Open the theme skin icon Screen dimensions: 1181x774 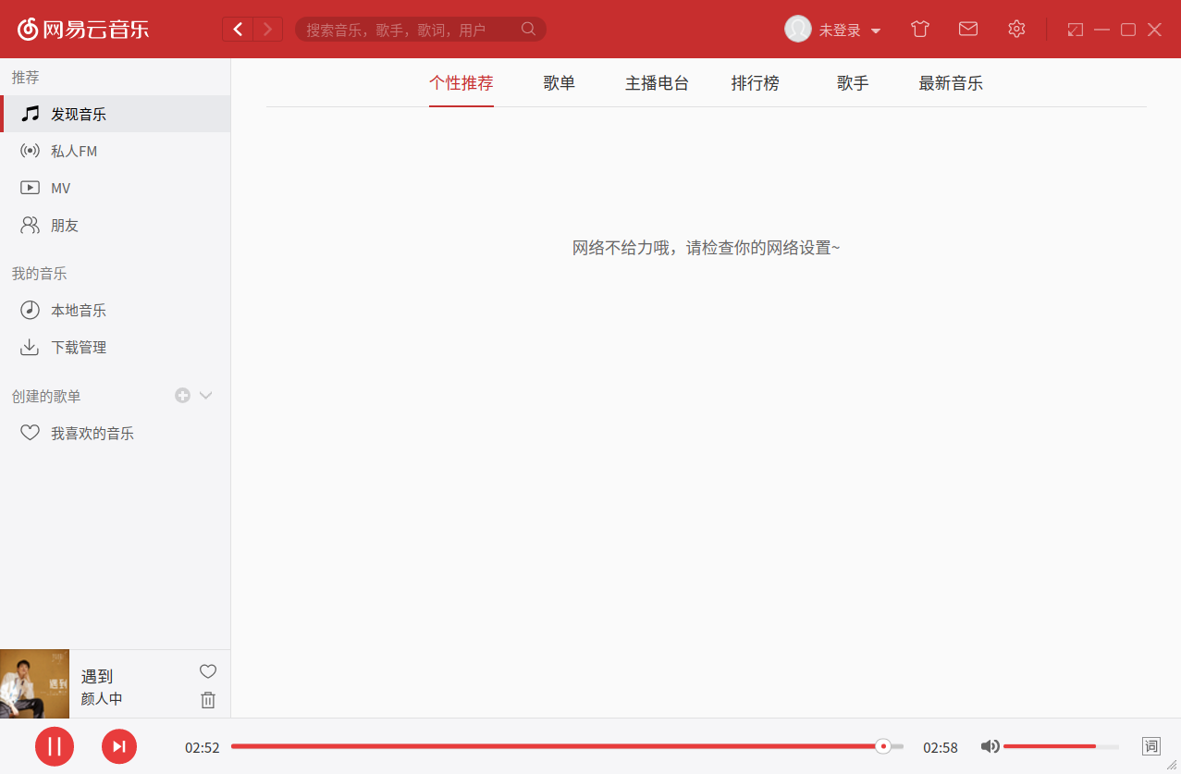919,29
